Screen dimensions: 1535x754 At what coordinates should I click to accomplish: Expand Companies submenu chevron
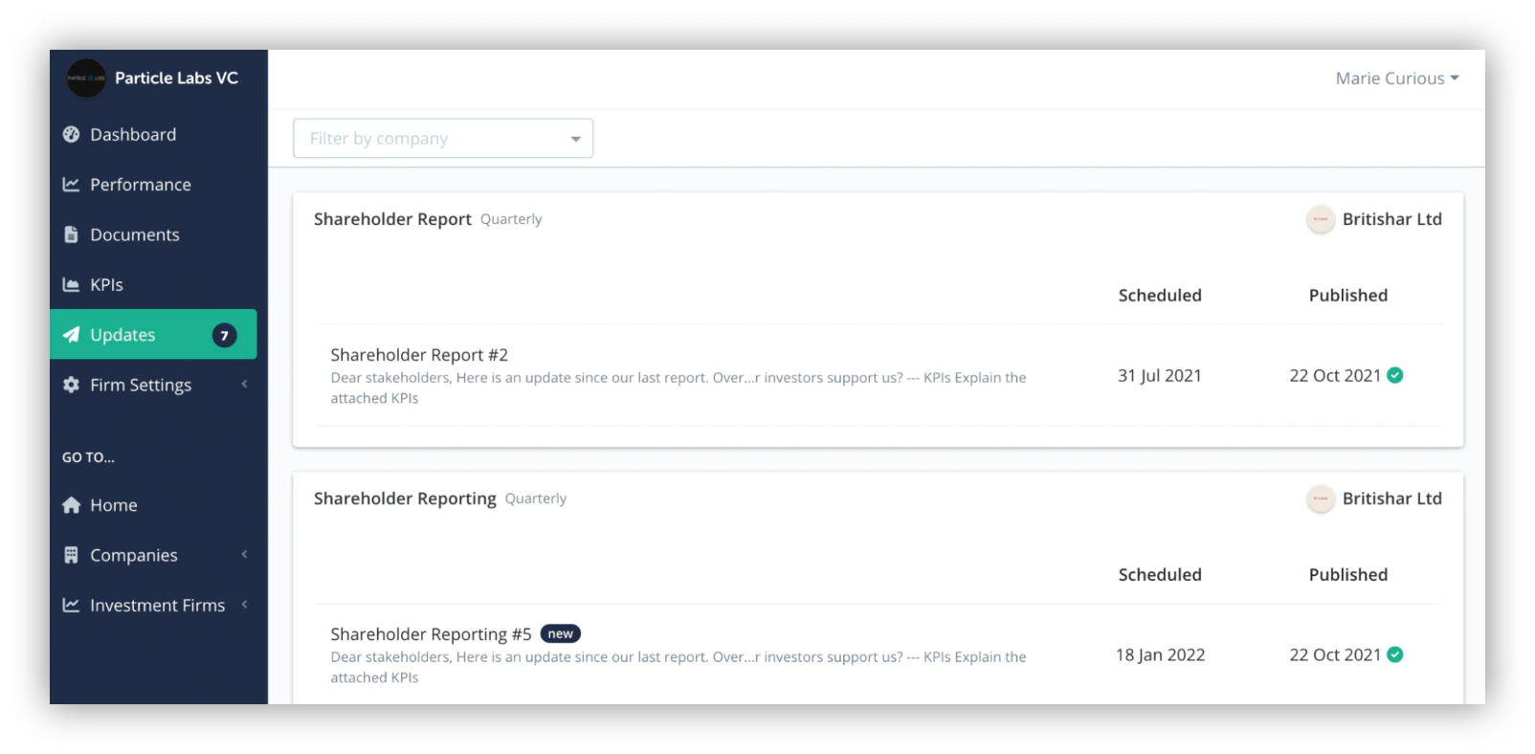244,554
